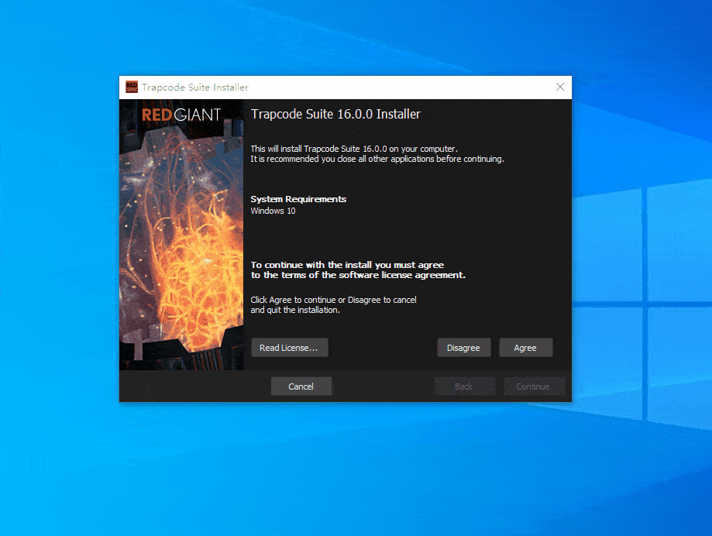Click the 'Trapcode Suite Installer' title bar text

(195, 88)
